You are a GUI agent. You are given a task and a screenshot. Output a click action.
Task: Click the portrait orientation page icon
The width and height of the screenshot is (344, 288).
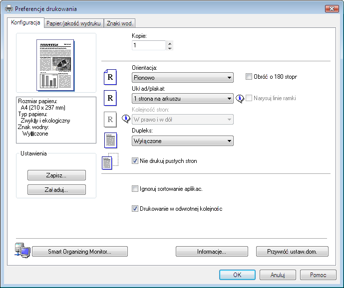coord(110,77)
